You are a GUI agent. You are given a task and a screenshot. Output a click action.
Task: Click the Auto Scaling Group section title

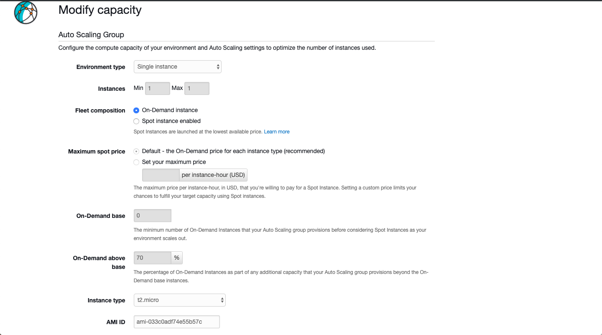(x=91, y=35)
